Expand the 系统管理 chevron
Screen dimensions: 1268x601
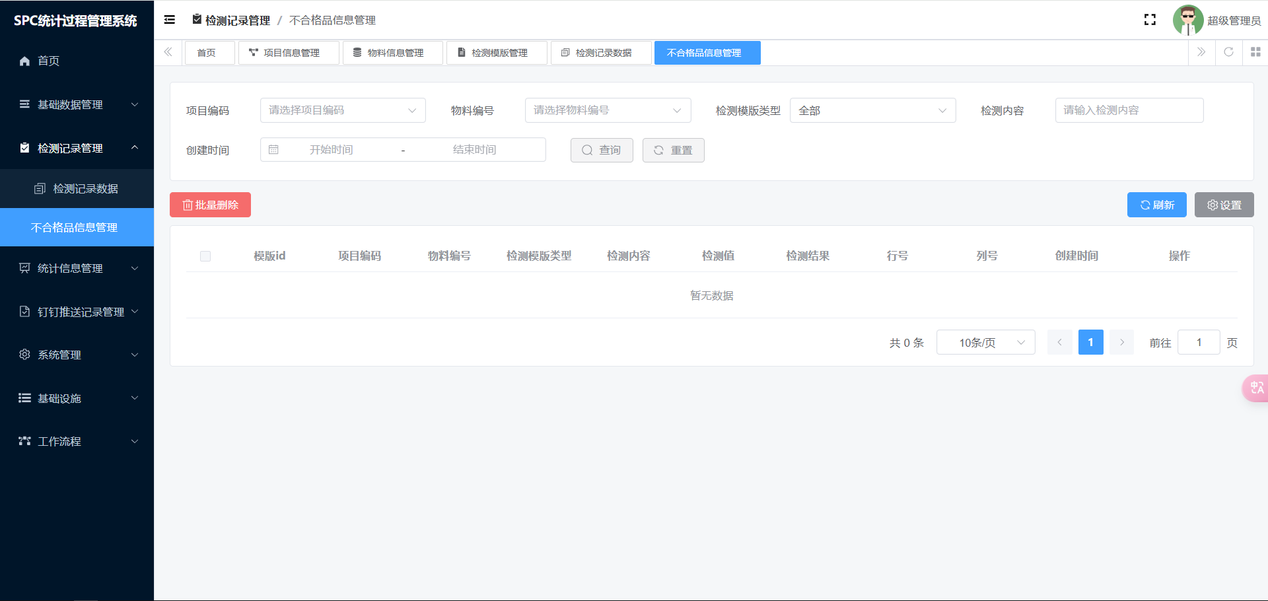(135, 355)
